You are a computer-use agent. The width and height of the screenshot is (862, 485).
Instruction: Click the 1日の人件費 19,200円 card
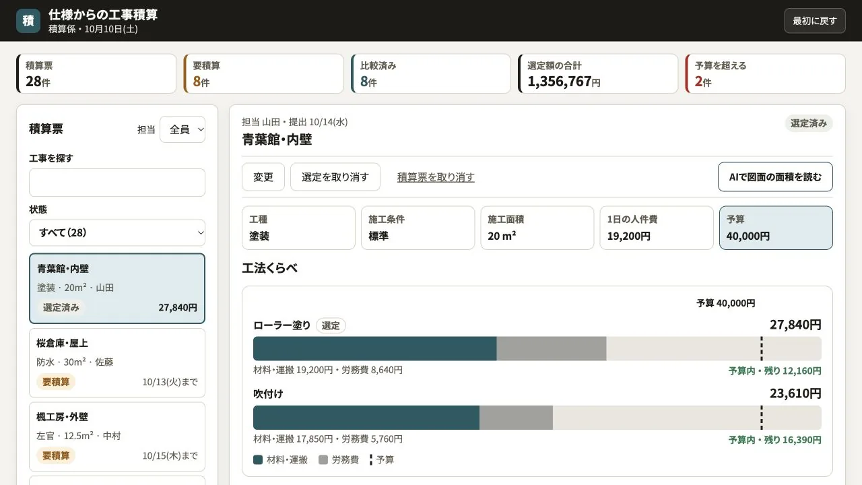click(657, 228)
